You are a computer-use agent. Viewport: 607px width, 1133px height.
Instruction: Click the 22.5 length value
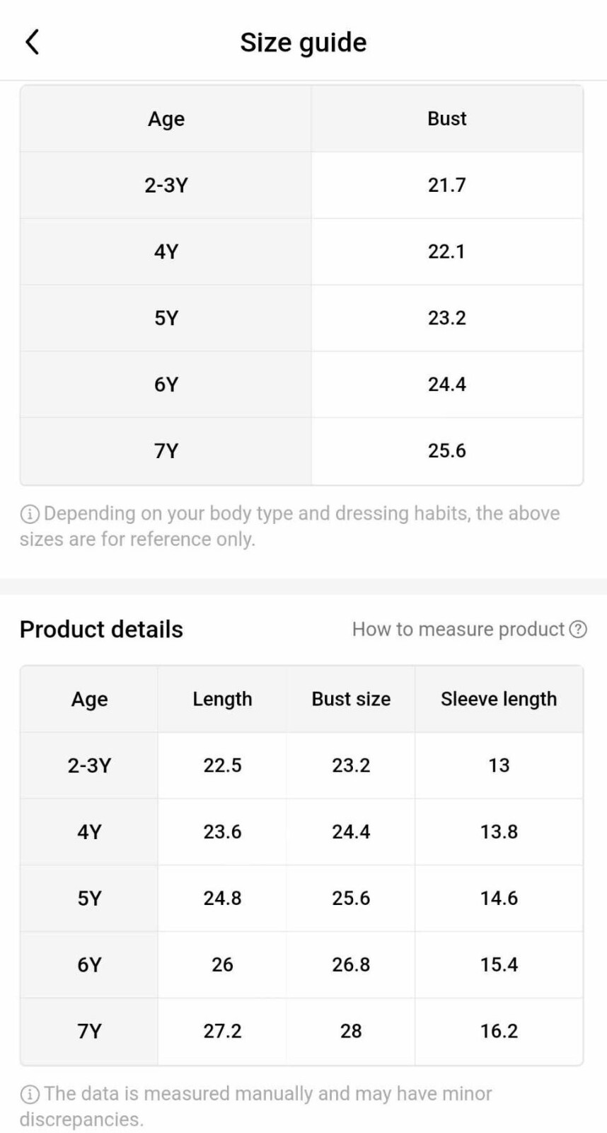point(222,765)
